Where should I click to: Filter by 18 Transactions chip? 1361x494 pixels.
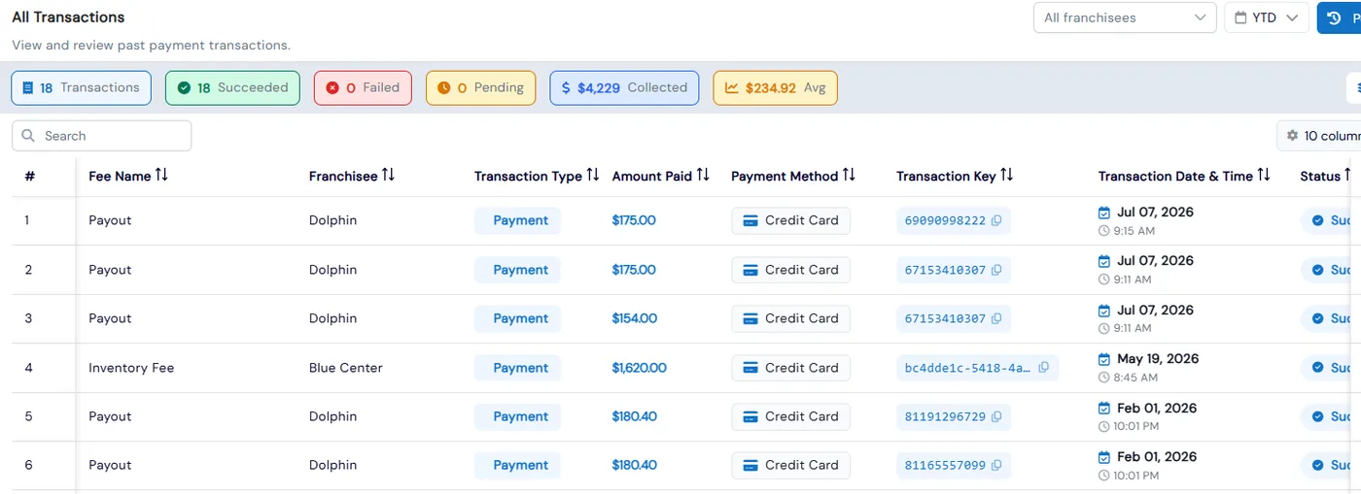pyautogui.click(x=81, y=87)
